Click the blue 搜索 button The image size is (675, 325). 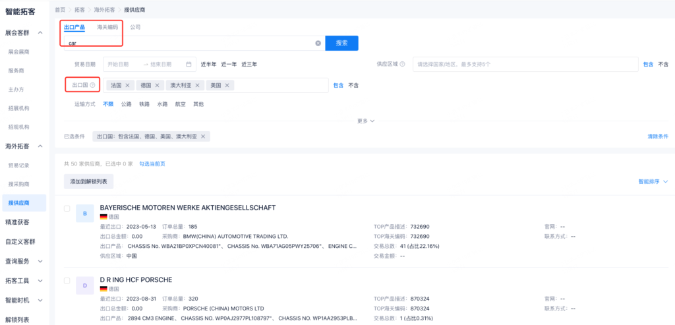(x=341, y=43)
